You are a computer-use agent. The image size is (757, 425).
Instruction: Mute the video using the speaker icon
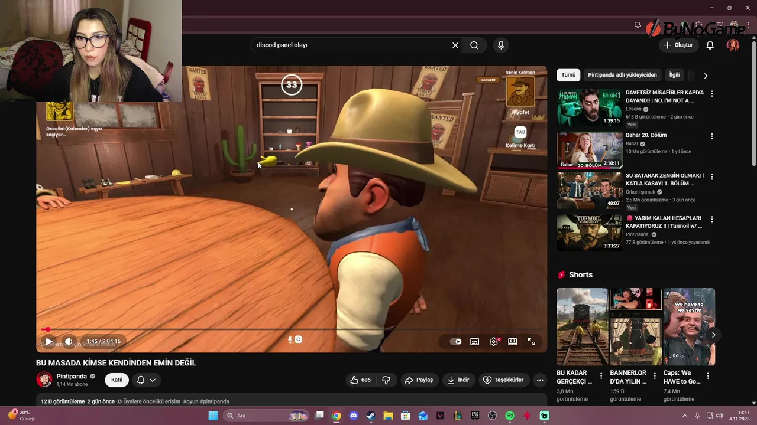pos(69,341)
